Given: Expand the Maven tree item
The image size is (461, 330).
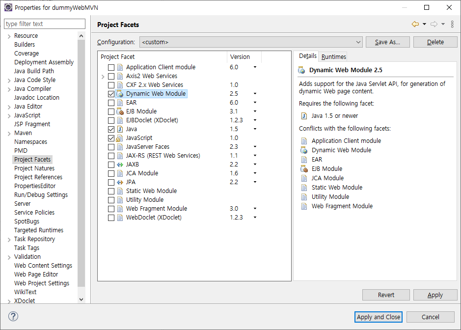Looking at the screenshot, I should (9, 134).
